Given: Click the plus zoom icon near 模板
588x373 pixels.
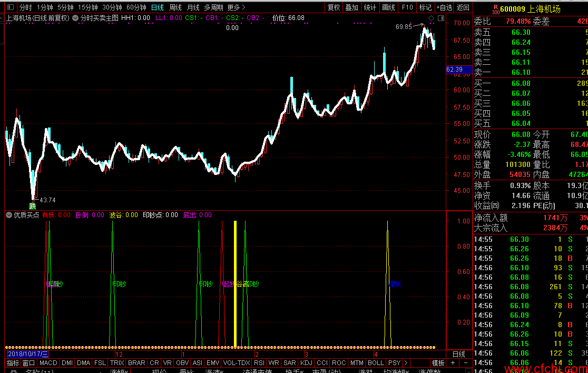Looking at the screenshot, I should (453, 363).
